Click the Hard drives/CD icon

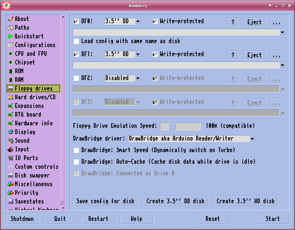11,97
